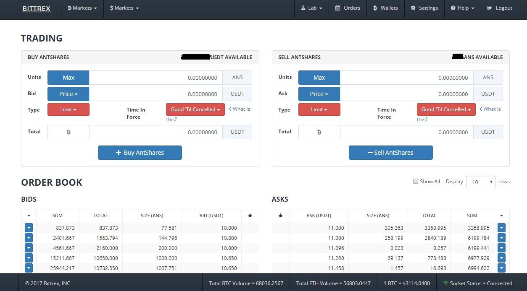Click the star icon in Bids table header

click(250, 216)
